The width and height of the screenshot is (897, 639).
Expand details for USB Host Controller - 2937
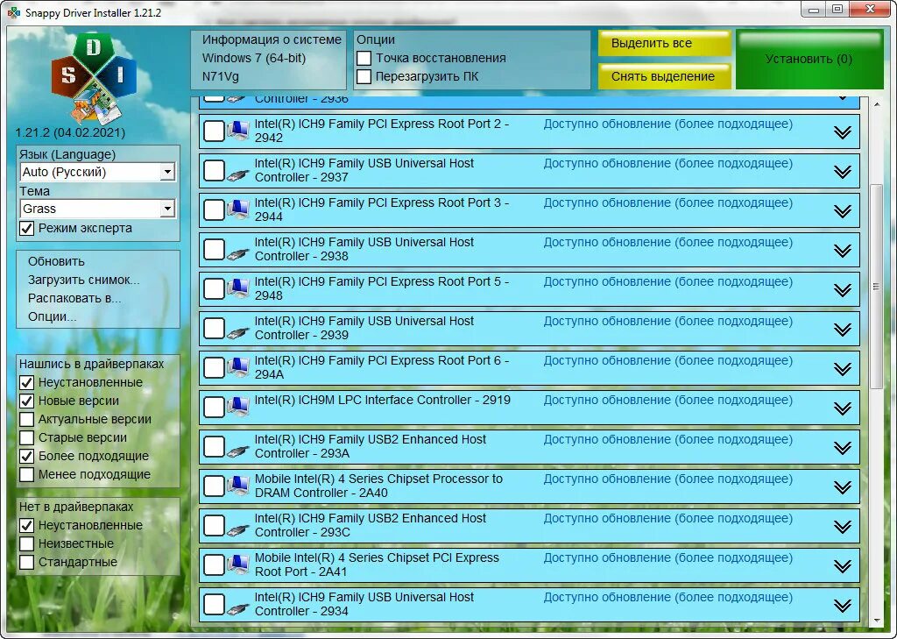point(842,172)
